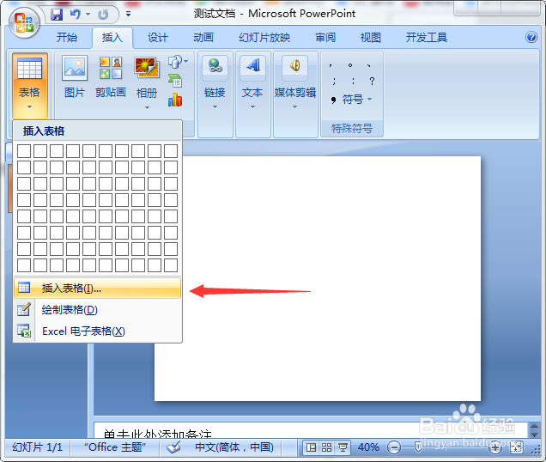The image size is (546, 462).
Task: Click the notes pane scrollbar down arrow
Action: tap(535, 435)
